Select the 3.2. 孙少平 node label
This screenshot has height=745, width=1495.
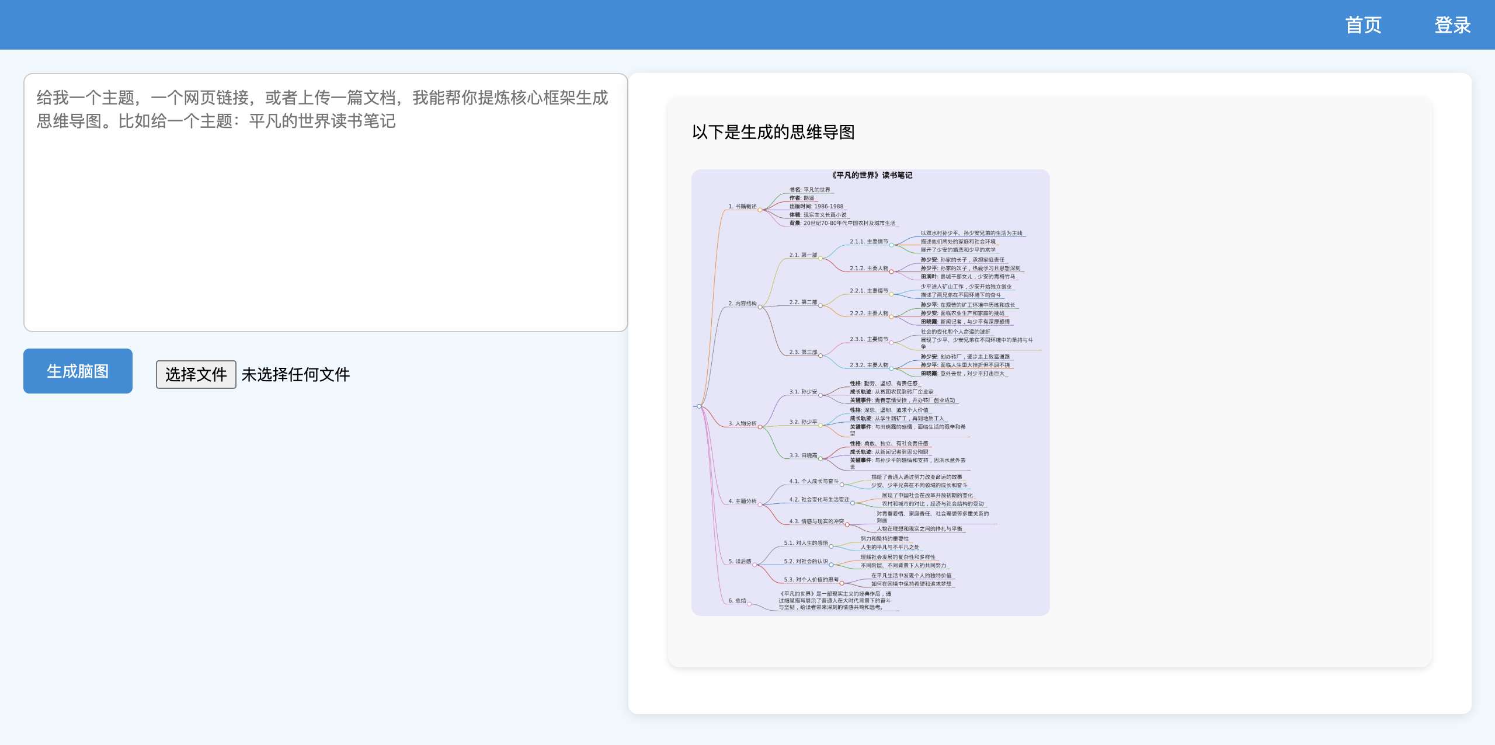pyautogui.click(x=803, y=422)
